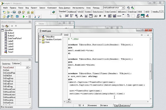Switch to the Диаграмма editor tab

click(124, 105)
